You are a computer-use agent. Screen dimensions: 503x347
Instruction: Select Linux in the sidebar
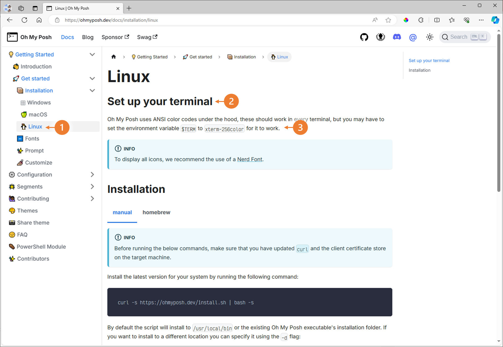click(x=32, y=127)
